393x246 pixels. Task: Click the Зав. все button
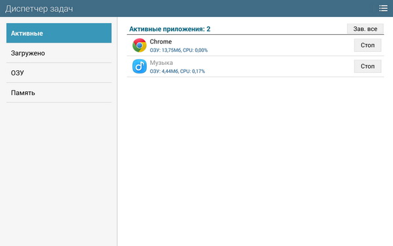pyautogui.click(x=365, y=29)
